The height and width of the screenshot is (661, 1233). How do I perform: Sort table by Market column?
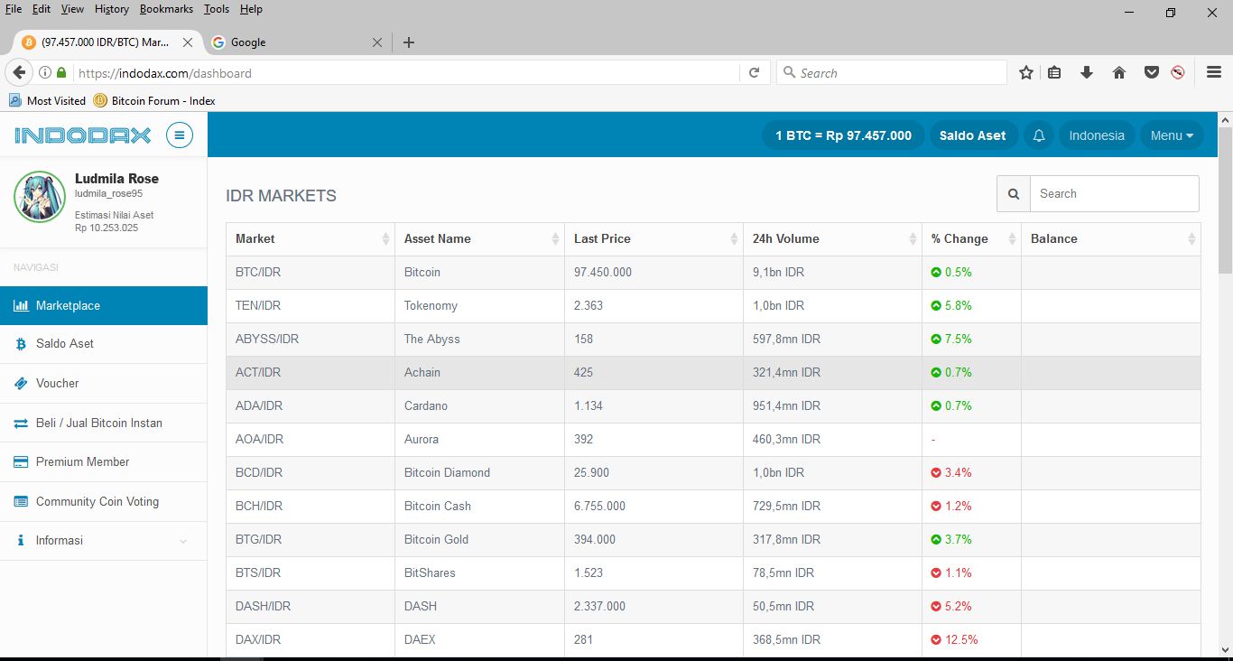[311, 239]
